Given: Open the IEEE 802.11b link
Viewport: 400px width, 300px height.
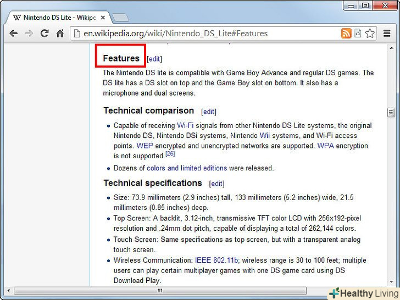Looking at the screenshot, I should (x=217, y=260).
